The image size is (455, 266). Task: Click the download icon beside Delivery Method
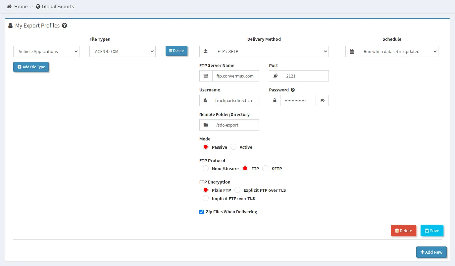click(206, 51)
